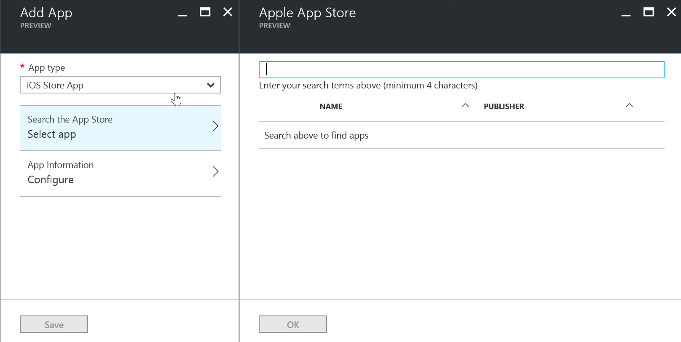
Task: Open App Information Configure section
Action: click(114, 173)
